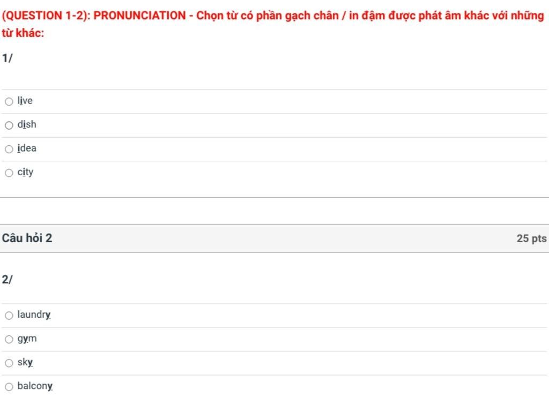Screen dimensions: 549x411
Task: Click the "gym" answer label
Action: coord(27,339)
